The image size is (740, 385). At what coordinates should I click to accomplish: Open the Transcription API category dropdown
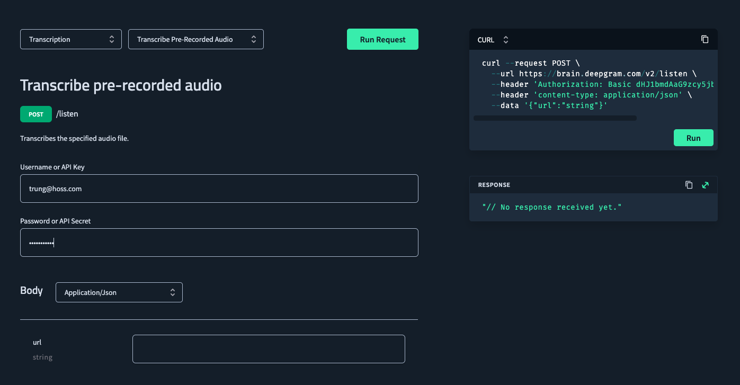pos(70,39)
